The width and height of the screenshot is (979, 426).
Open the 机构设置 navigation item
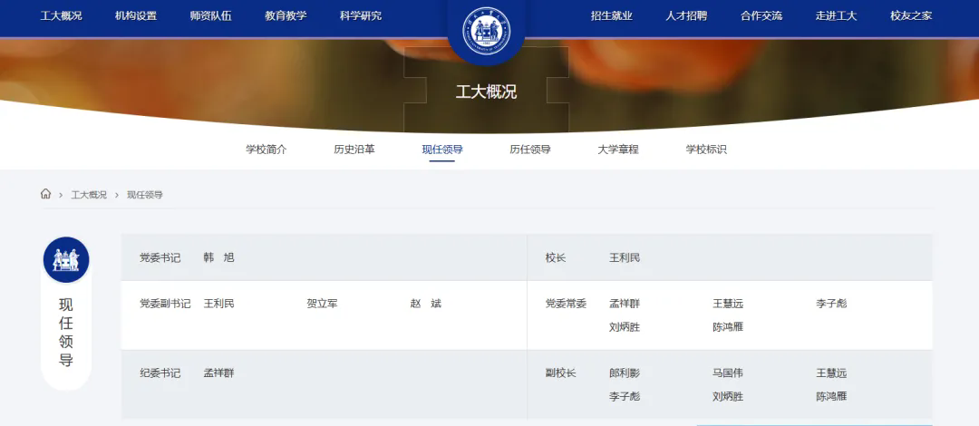(x=136, y=15)
